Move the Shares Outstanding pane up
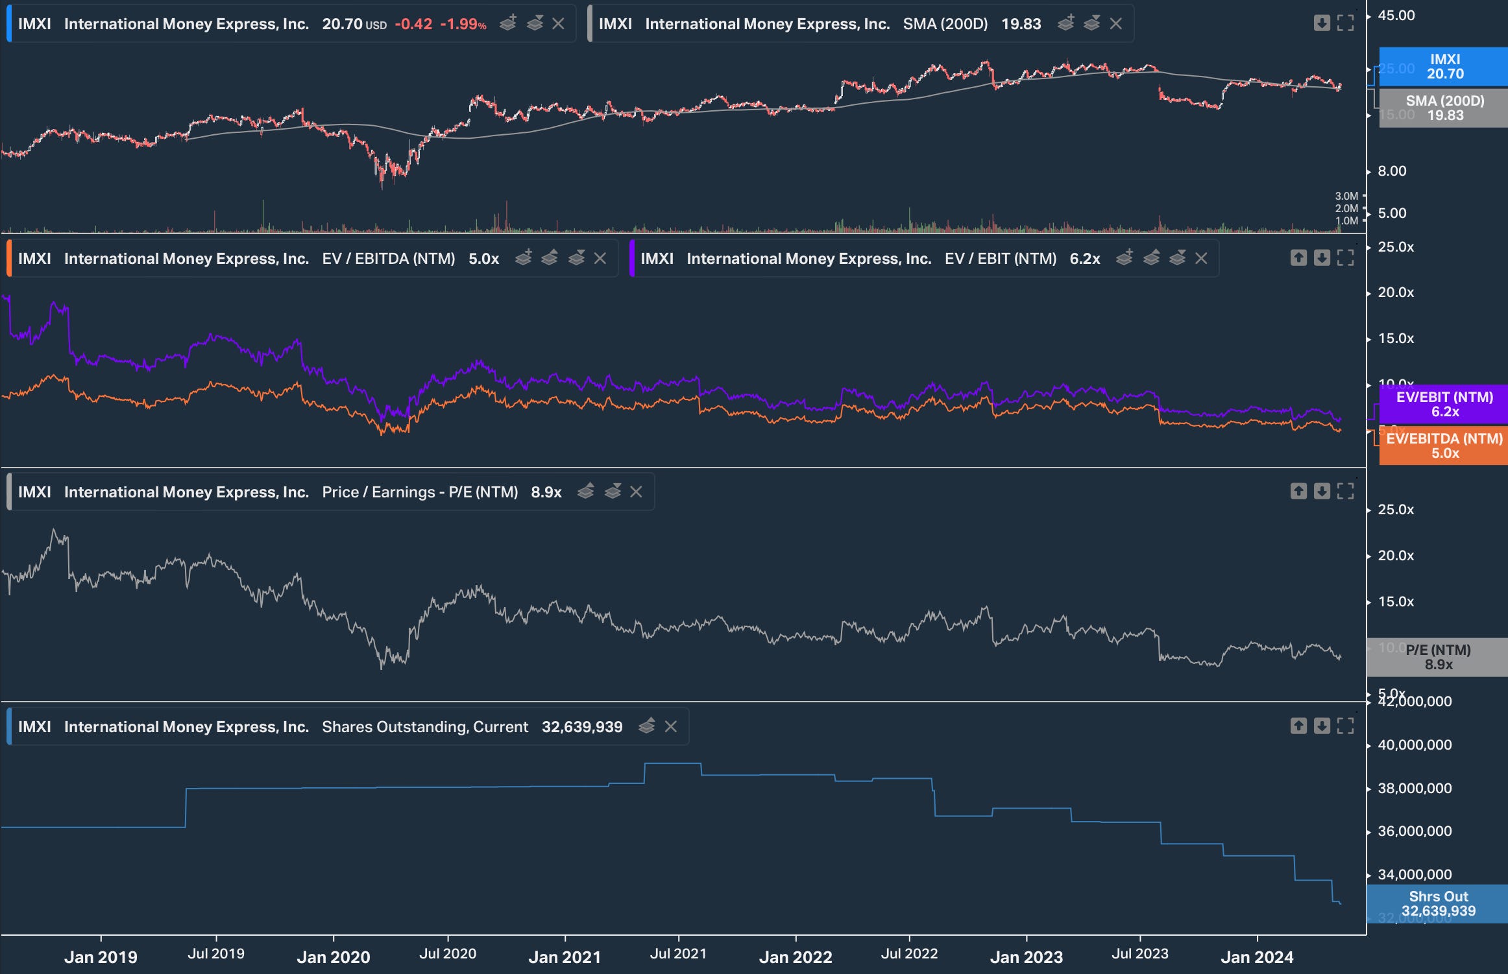The image size is (1508, 974). 1298,726
